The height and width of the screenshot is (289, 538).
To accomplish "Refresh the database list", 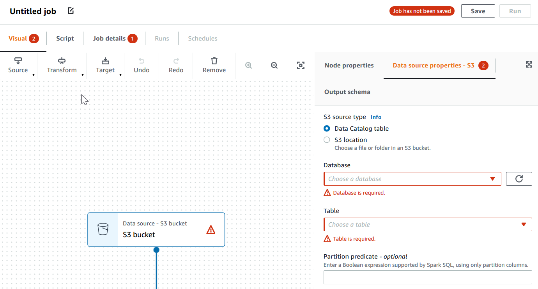I will click(x=519, y=179).
